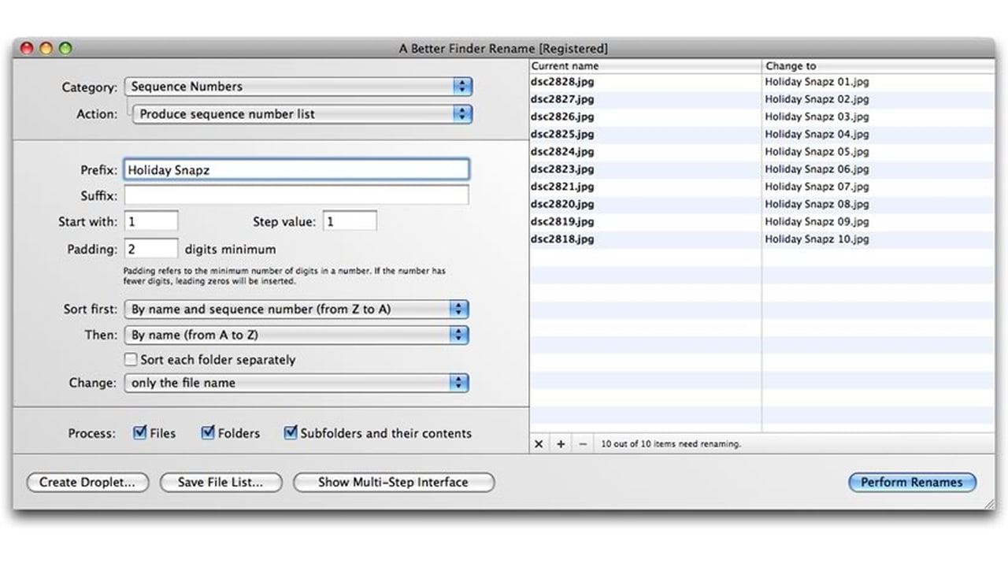Click the plus icon to add files
The image size is (1008, 567).
tap(561, 444)
